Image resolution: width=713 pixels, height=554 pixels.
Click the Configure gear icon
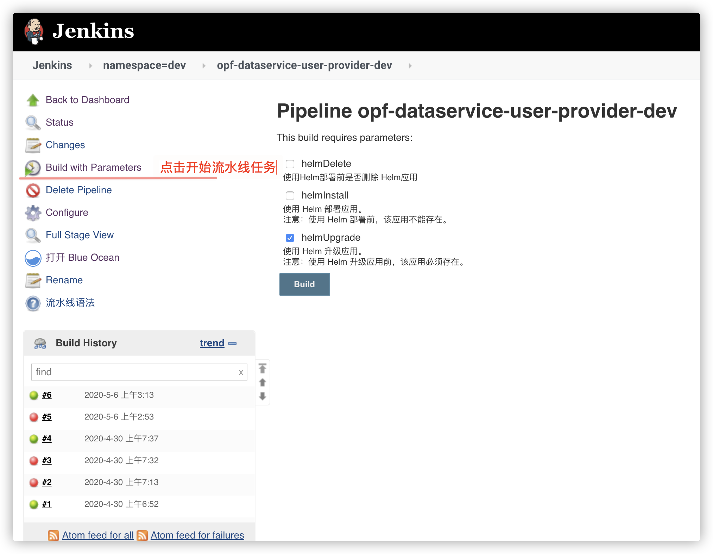(x=33, y=213)
